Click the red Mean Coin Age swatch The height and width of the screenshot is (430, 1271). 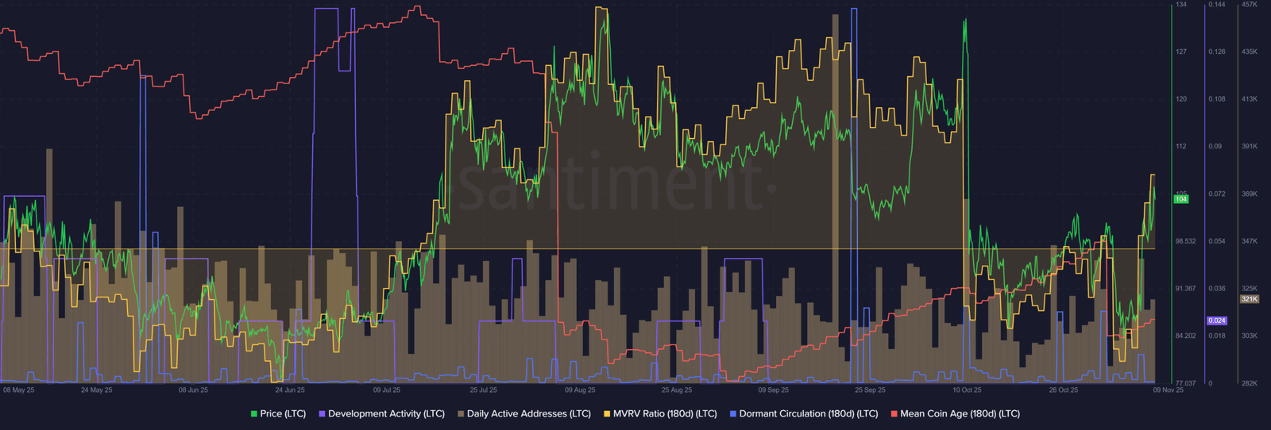pos(894,414)
